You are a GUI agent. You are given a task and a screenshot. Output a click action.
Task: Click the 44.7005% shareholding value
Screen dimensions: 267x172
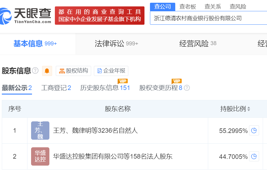pyautogui.click(x=233, y=157)
